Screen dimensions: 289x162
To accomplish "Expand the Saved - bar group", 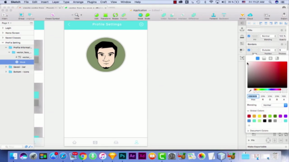I will [x=6, y=67].
